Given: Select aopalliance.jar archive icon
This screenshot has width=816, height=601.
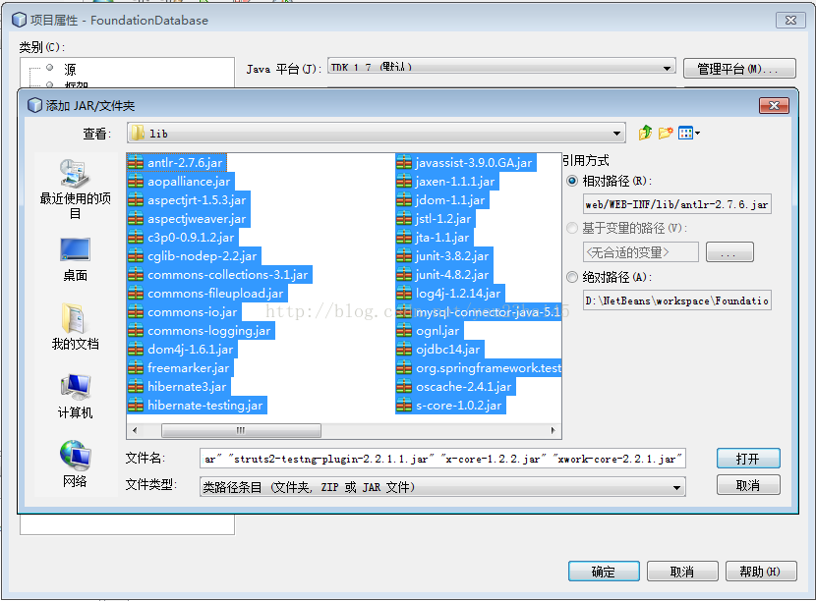Looking at the screenshot, I should pyautogui.click(x=136, y=182).
